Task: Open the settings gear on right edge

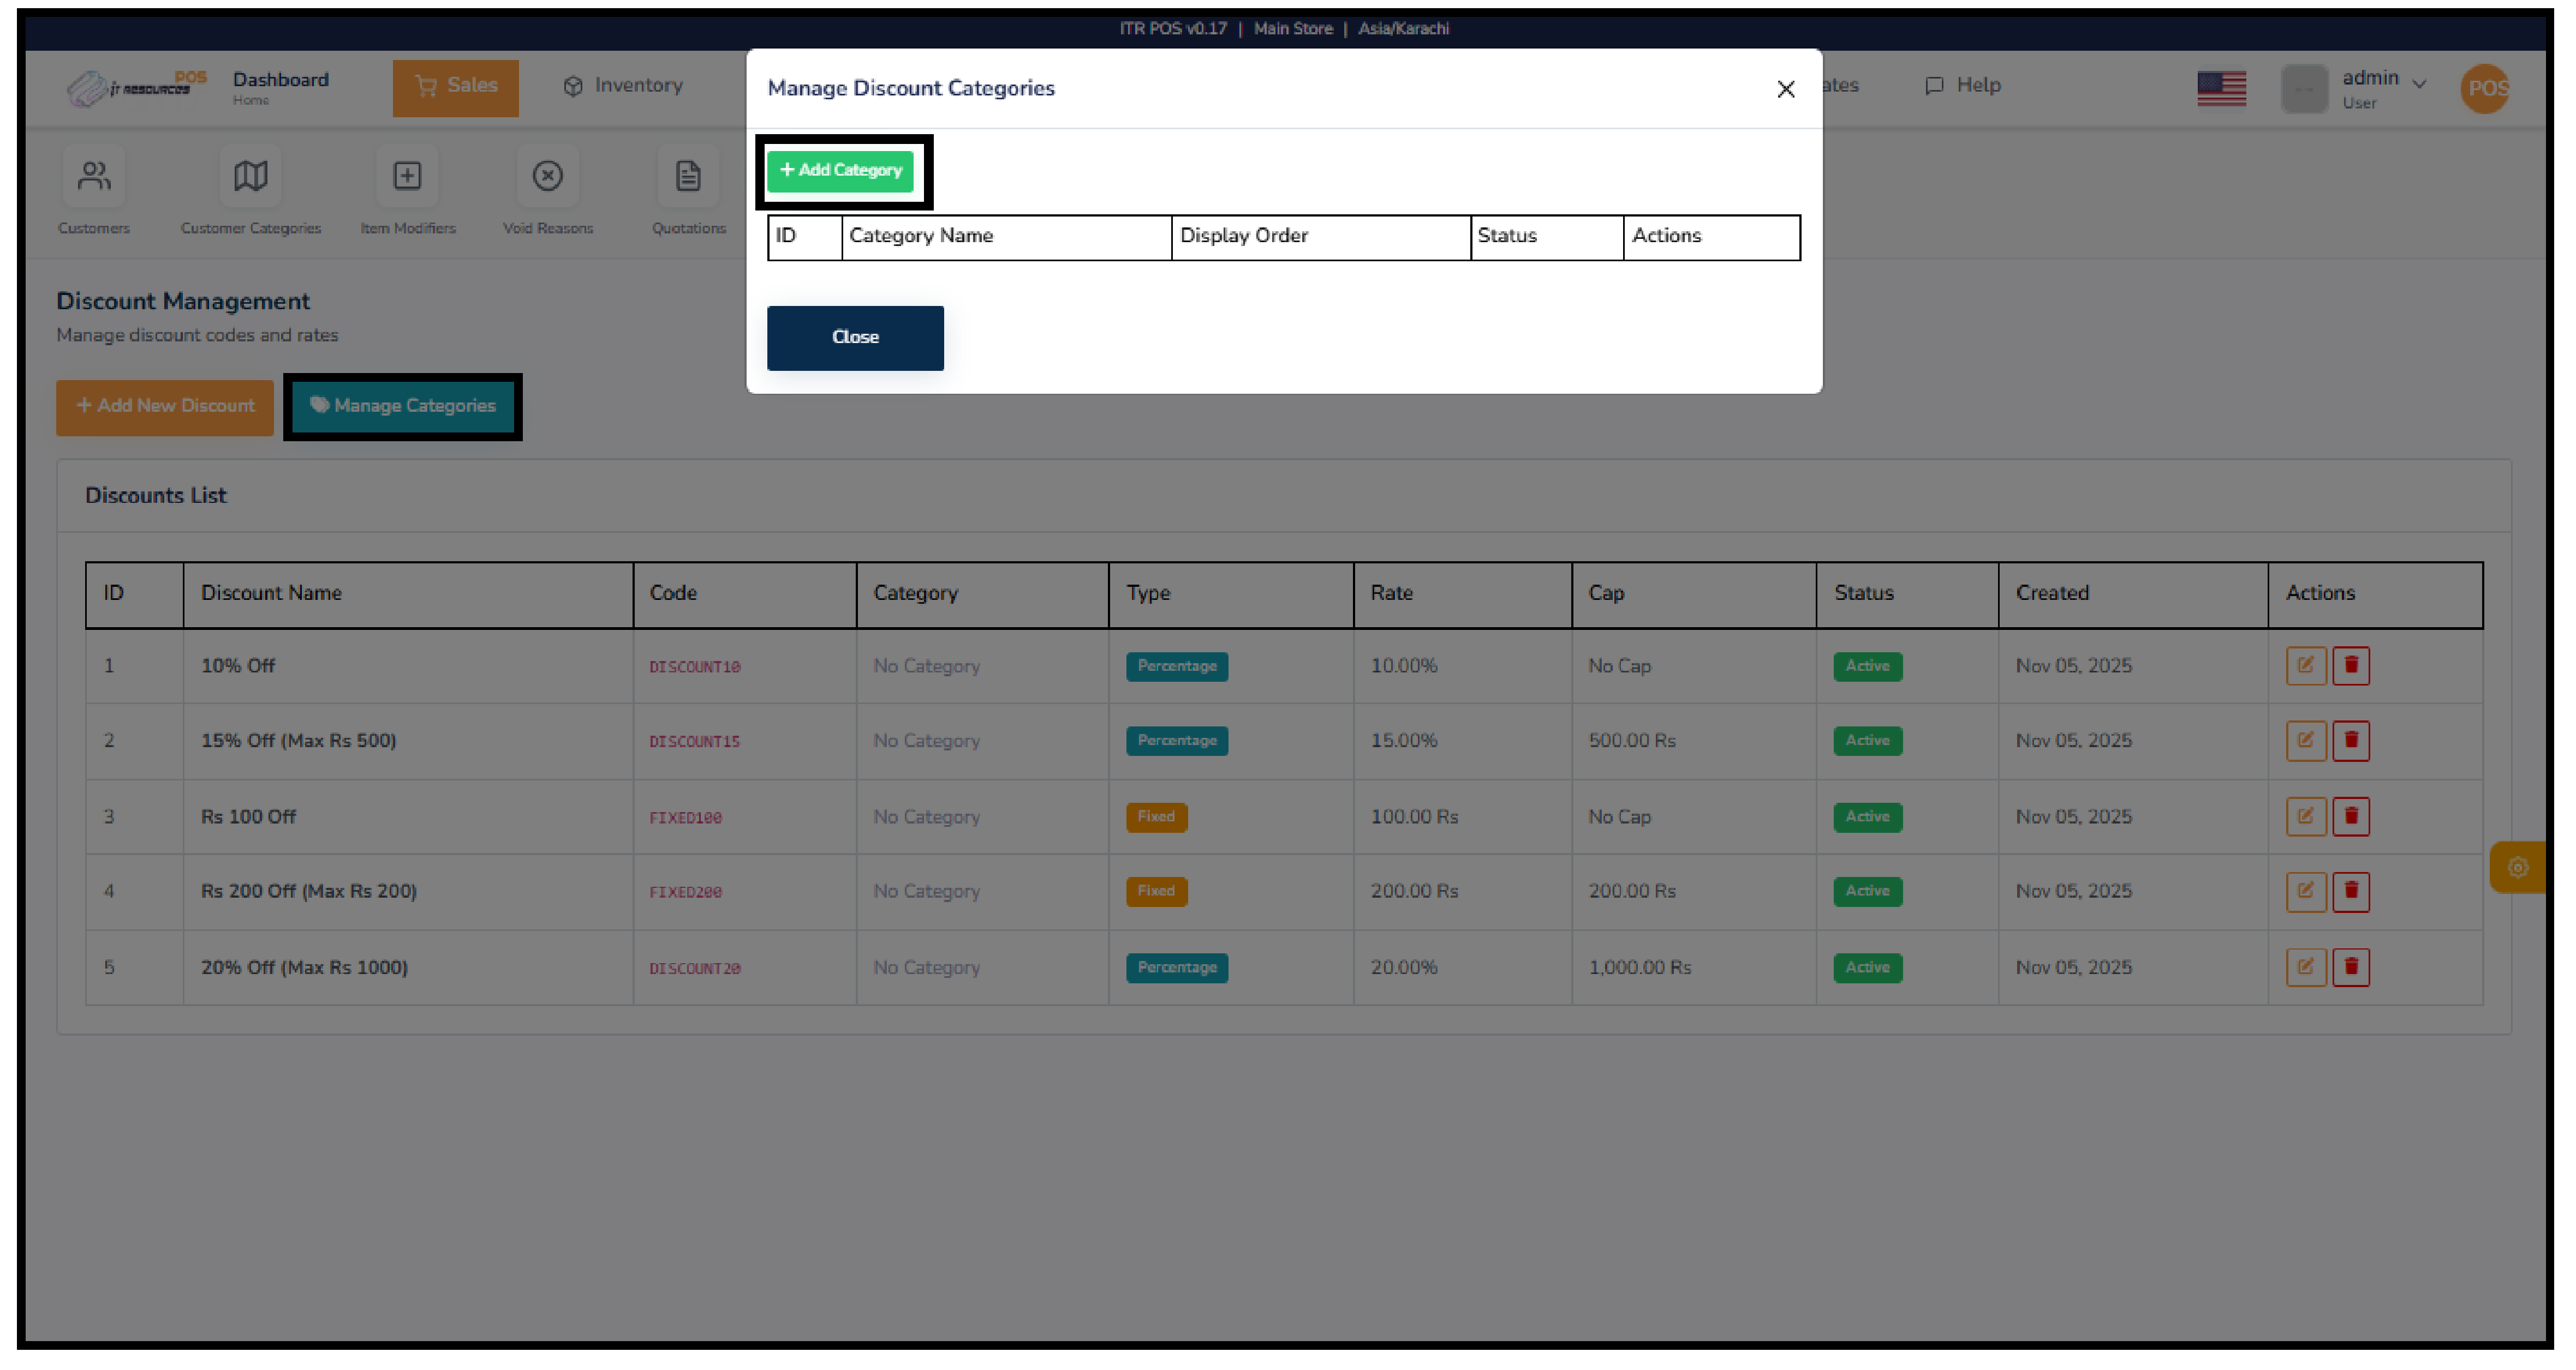Action: point(2518,867)
